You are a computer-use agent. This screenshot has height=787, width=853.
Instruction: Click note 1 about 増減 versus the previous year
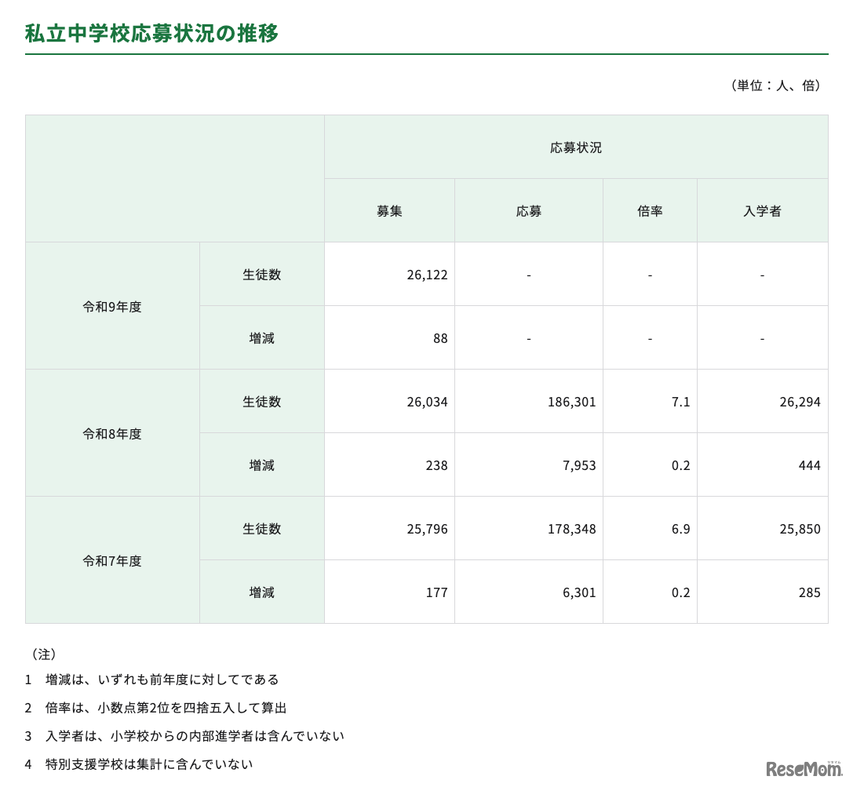(x=151, y=680)
